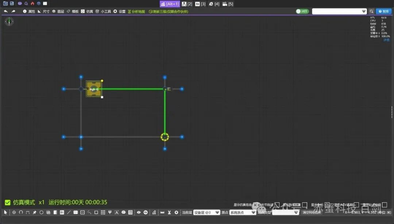Click the red flame icon

point(32,4)
